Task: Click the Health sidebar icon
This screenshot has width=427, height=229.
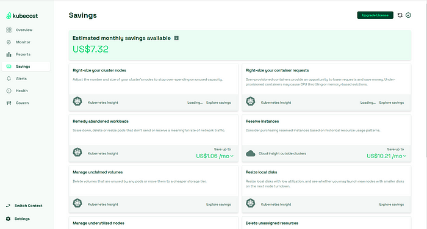Action: click(x=9, y=91)
